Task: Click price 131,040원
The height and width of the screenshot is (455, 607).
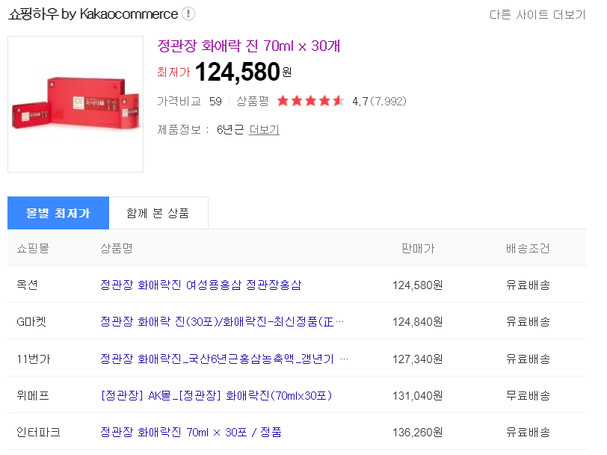Action: 418,396
